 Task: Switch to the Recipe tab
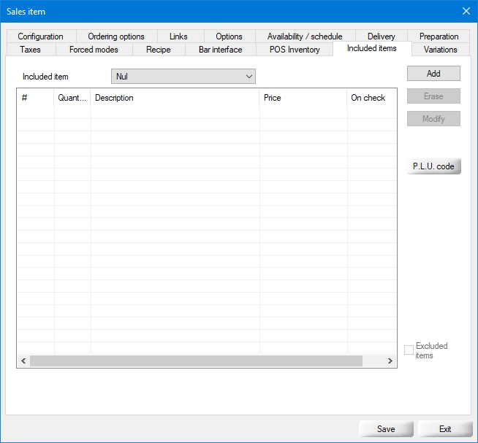158,50
